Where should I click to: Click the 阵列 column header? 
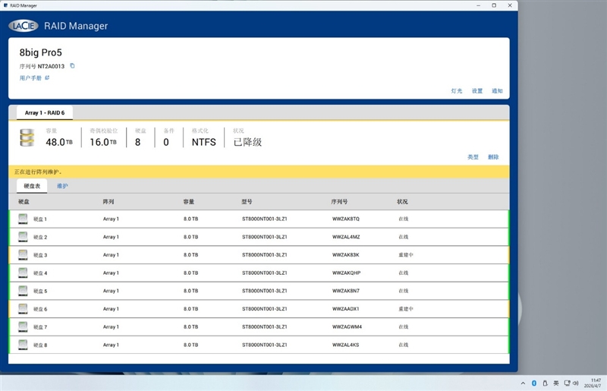[x=109, y=201]
